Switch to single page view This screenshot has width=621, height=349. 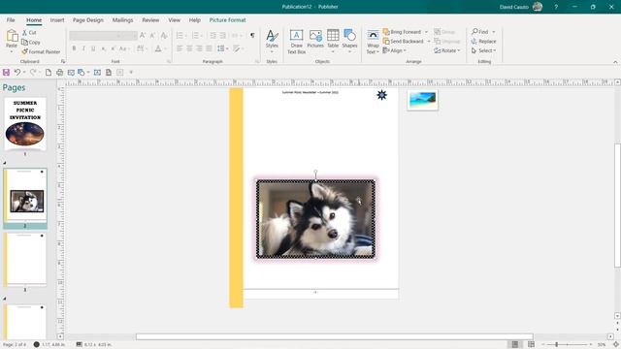(515, 345)
